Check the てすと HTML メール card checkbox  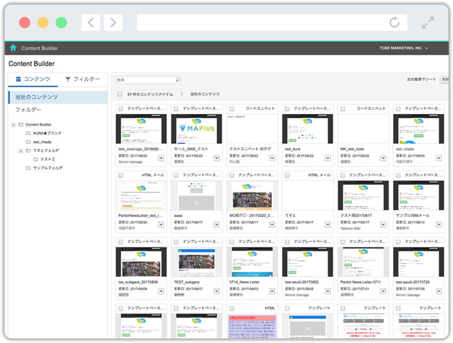287,176
